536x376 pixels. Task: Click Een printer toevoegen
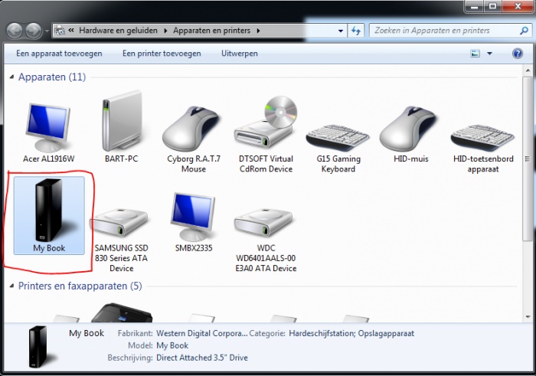pyautogui.click(x=162, y=54)
